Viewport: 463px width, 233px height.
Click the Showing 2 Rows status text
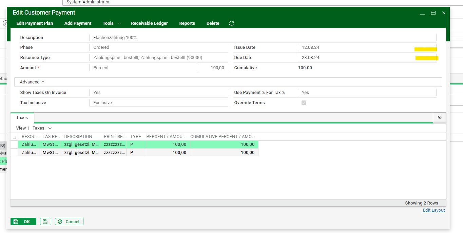pos(422,203)
